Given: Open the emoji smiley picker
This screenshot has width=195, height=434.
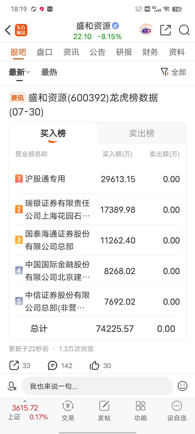Looking at the screenshot, I should click(183, 386).
